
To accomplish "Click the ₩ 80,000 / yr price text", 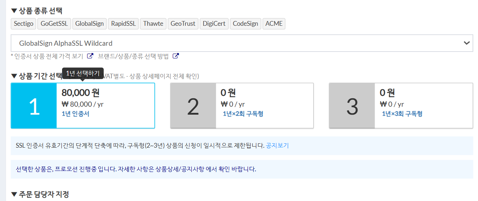I will [x=83, y=104].
